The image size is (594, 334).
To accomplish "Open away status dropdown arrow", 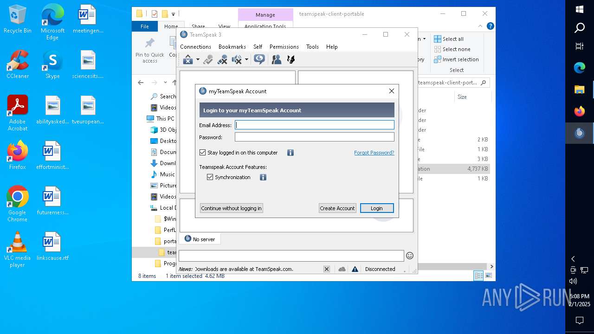I will tap(198, 59).
